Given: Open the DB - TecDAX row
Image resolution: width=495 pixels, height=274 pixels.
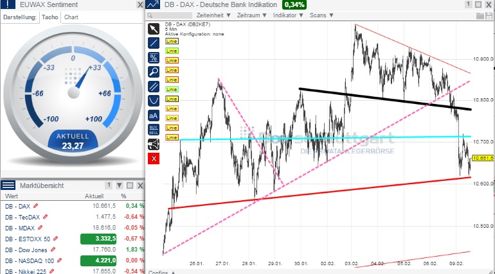Looking at the screenshot, I should click(x=73, y=217).
